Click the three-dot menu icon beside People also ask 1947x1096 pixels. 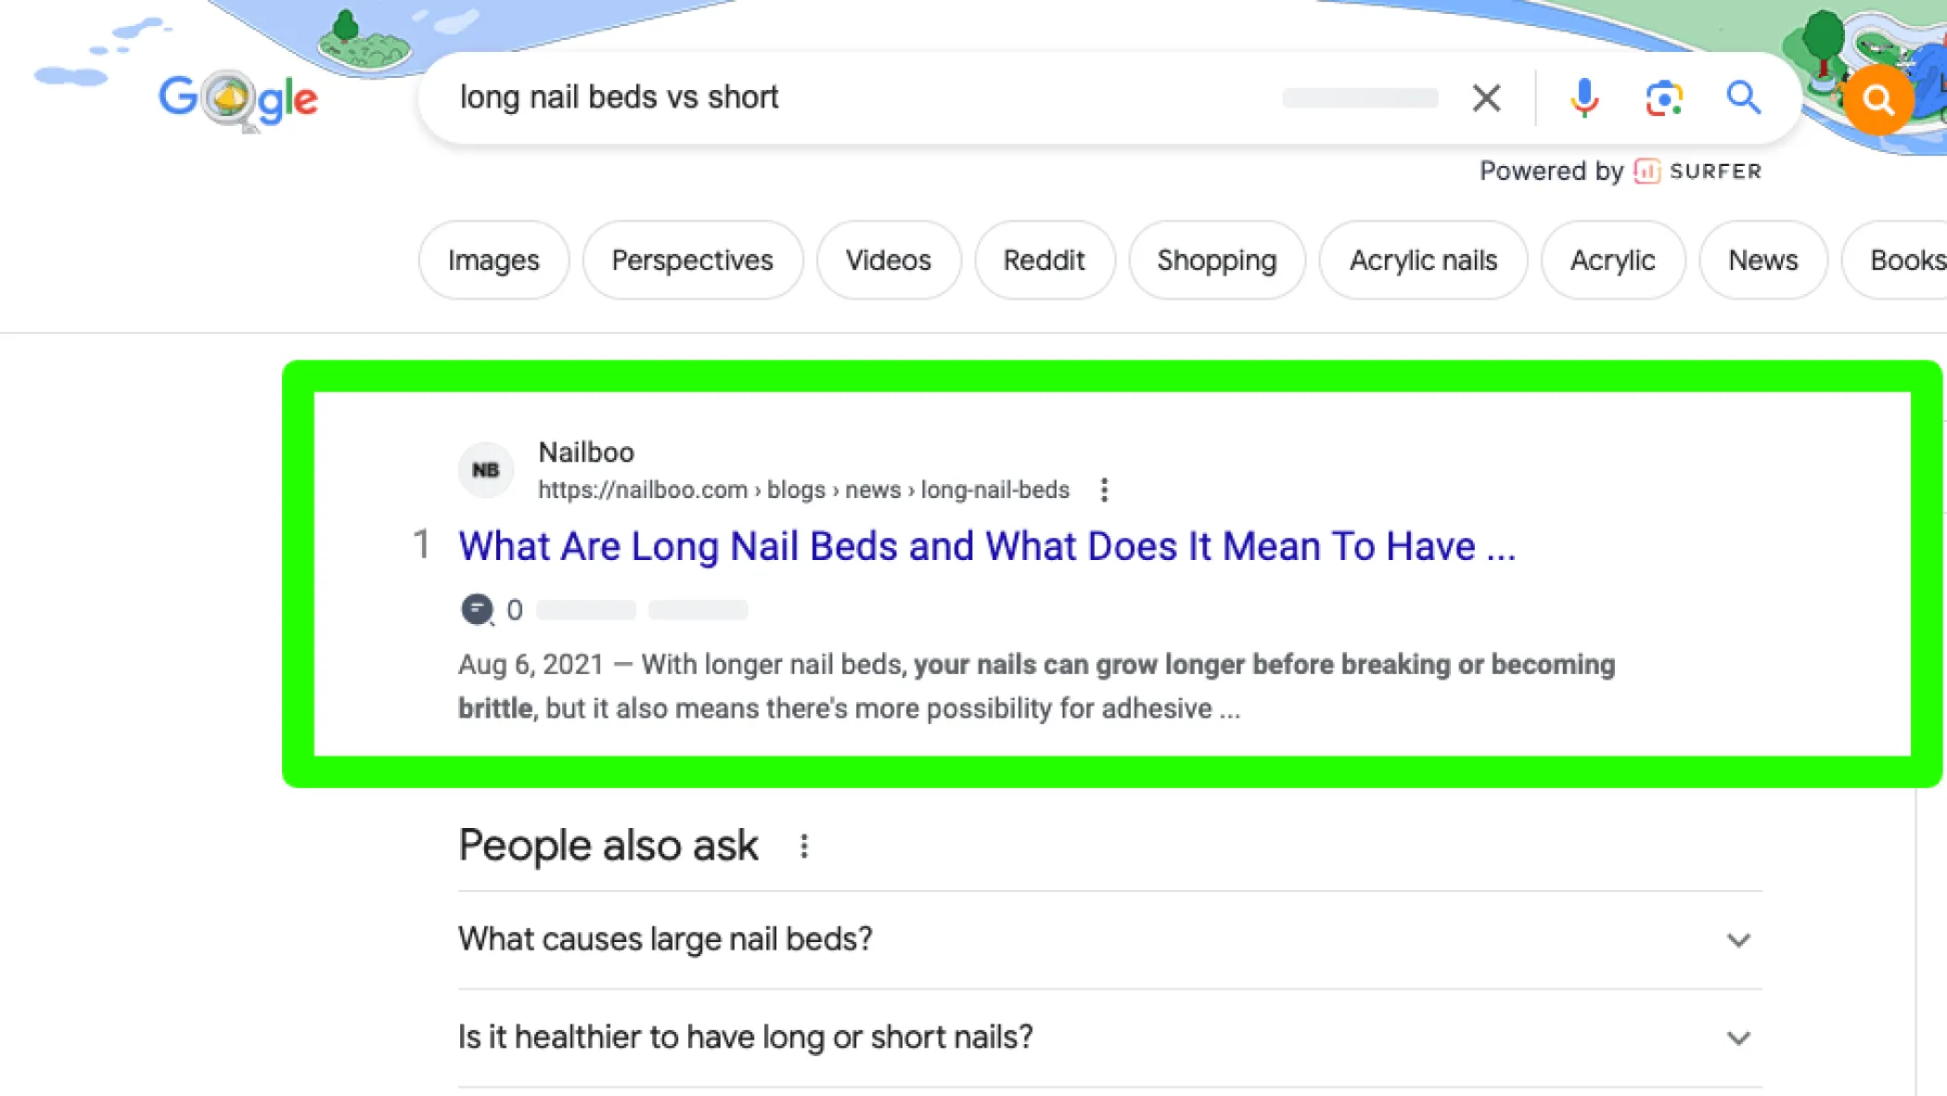pyautogui.click(x=803, y=846)
